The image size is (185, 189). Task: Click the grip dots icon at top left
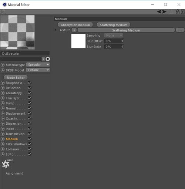click(x=3, y=12)
